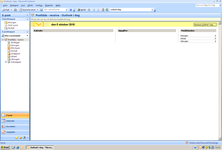222x150 pixels.
Task: Switch to the Kalender pane button
Action: [x=15, y=121]
